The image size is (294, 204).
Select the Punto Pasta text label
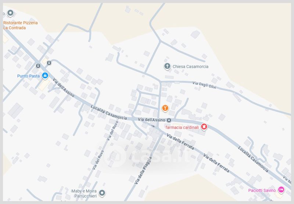tap(29, 76)
